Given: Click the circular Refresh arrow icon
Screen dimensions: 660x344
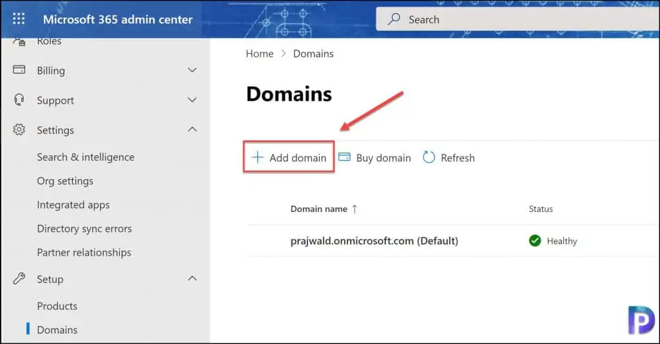Looking at the screenshot, I should [x=429, y=157].
